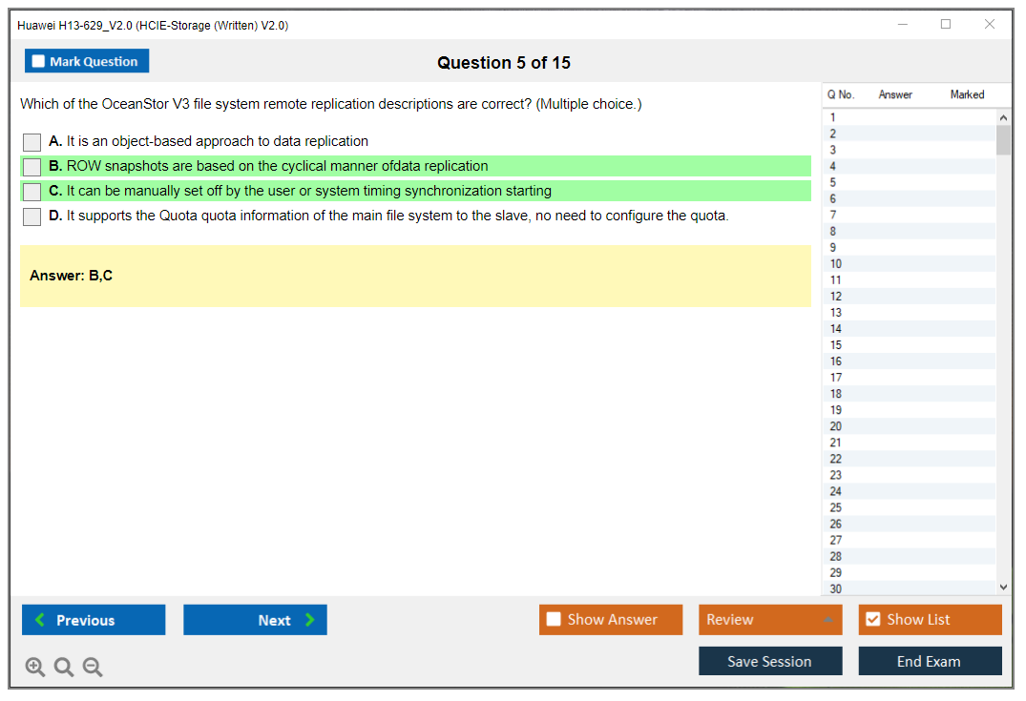Click the green left arrow on Previous
This screenshot has width=1026, height=701.
40,620
